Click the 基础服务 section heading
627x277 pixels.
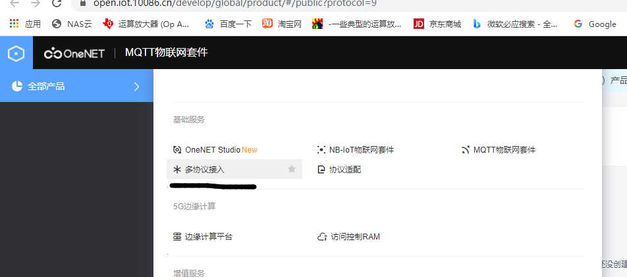pos(189,120)
